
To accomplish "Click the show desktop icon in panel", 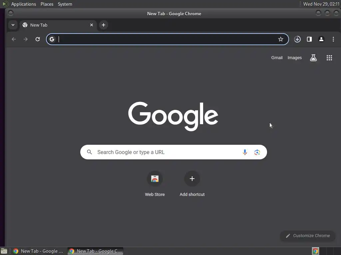I will coord(4,251).
